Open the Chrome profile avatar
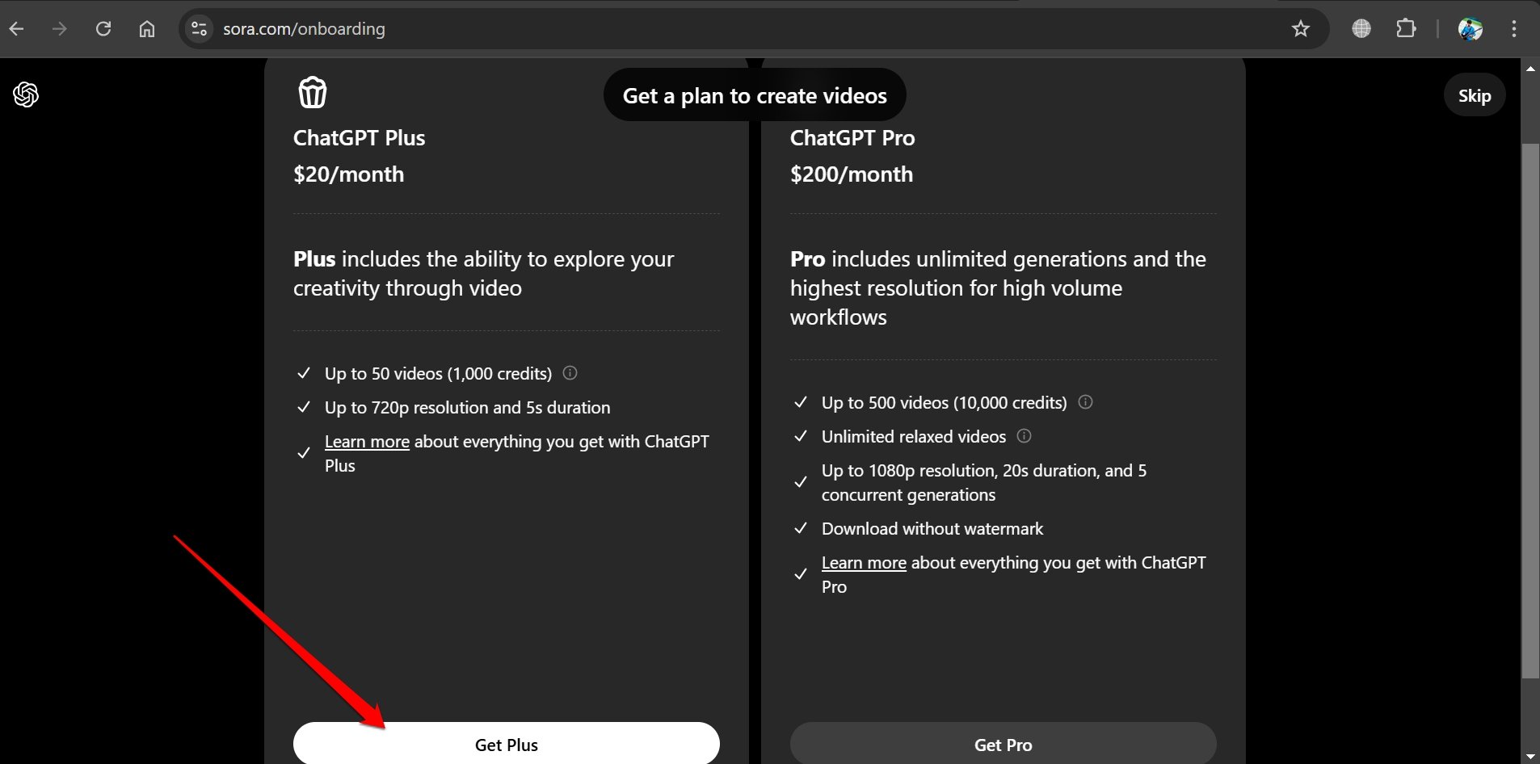The height and width of the screenshot is (764, 1540). (1470, 29)
